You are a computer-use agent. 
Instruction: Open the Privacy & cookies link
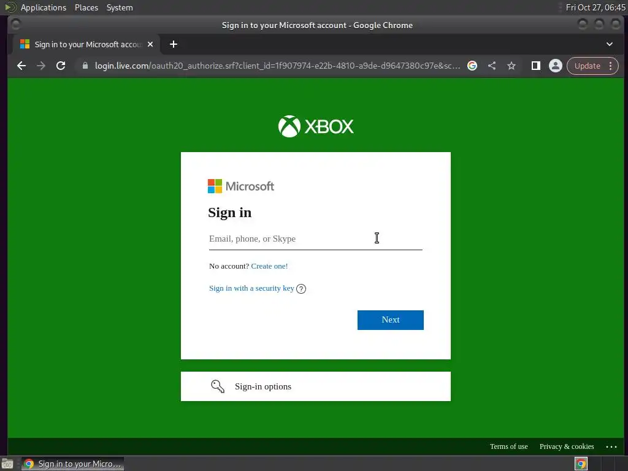567,446
